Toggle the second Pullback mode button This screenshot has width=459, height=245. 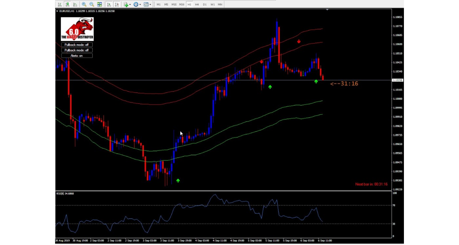[77, 50]
